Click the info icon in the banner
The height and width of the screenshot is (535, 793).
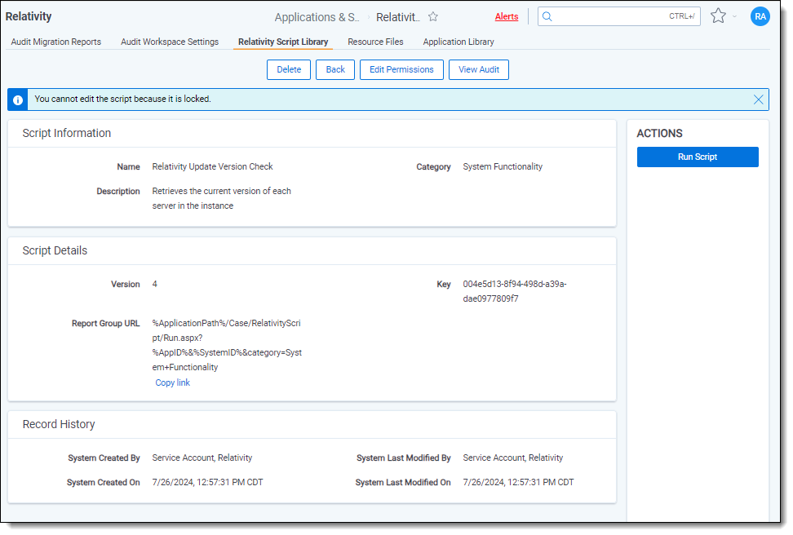pos(18,99)
